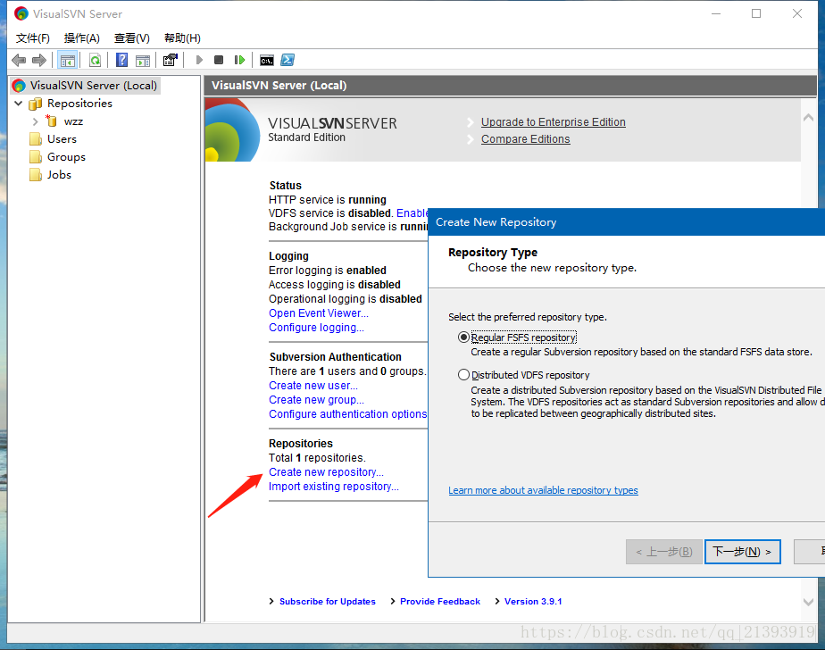Click Open Event Viewer link

(x=319, y=313)
